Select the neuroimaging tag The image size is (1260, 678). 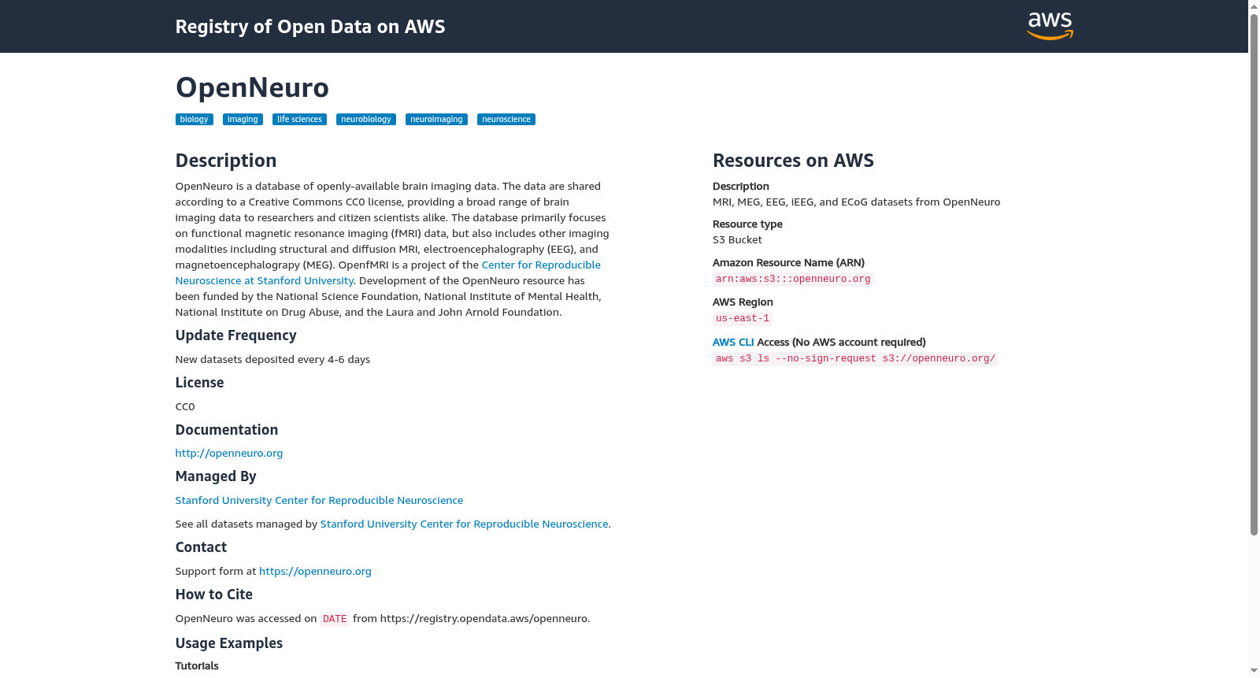tap(436, 120)
